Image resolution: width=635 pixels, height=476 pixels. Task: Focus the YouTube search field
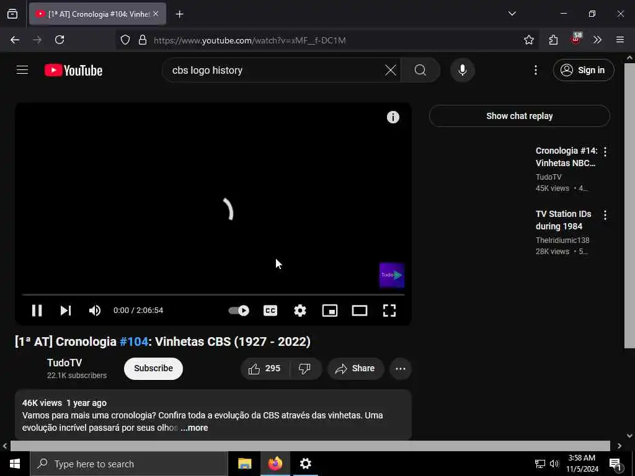275,70
